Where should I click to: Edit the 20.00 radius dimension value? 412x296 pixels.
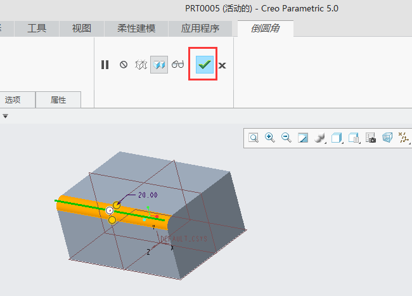click(x=148, y=195)
